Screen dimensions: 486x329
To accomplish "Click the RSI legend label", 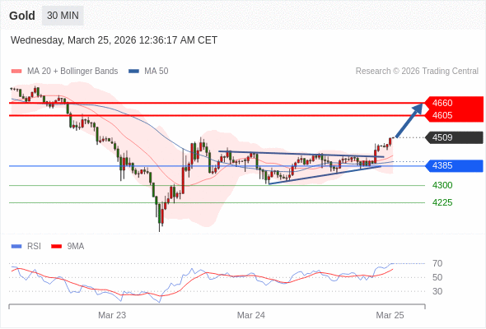I will (x=34, y=247).
